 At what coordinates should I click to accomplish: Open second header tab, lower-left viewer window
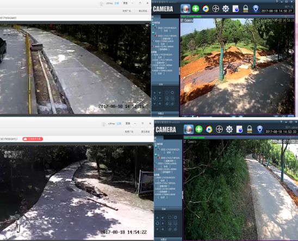pos(145,131)
